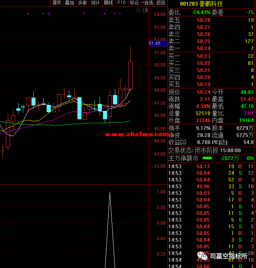Screen dimensions: 256x268
Task: Click the 交易状态 闭市阶段 status line
Action: click(205, 151)
